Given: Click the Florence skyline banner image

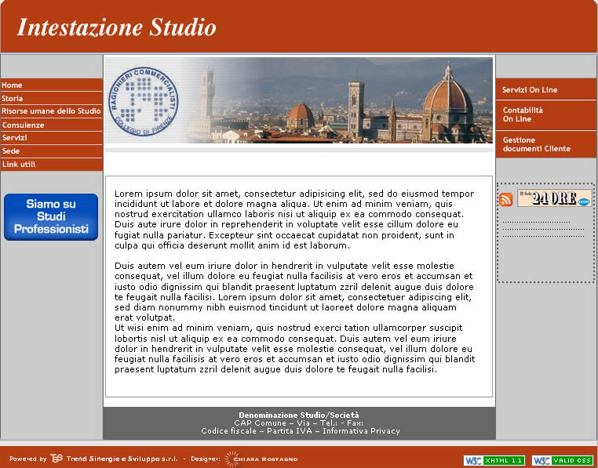Looking at the screenshot, I should (x=299, y=100).
